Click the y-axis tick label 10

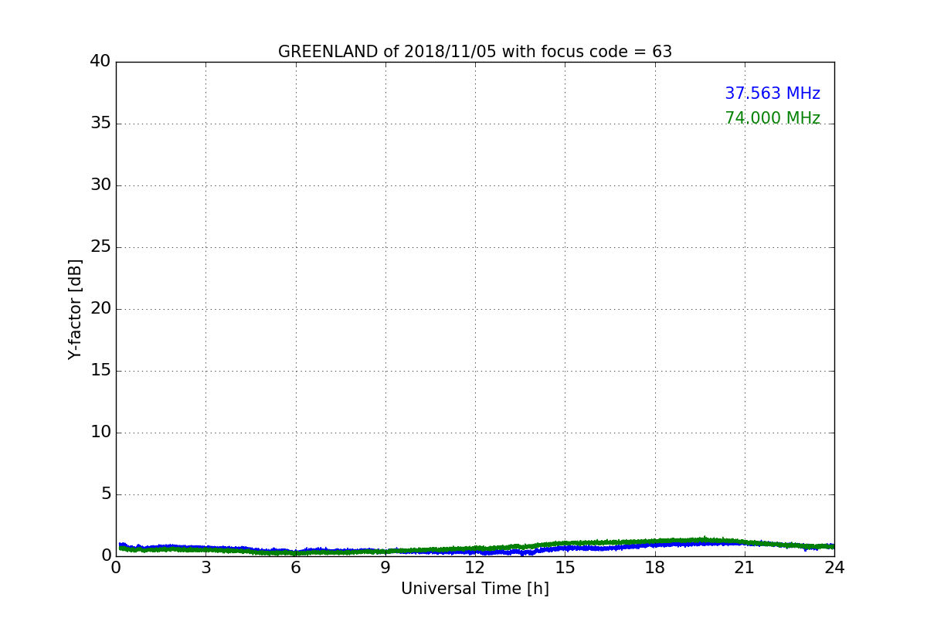100,432
